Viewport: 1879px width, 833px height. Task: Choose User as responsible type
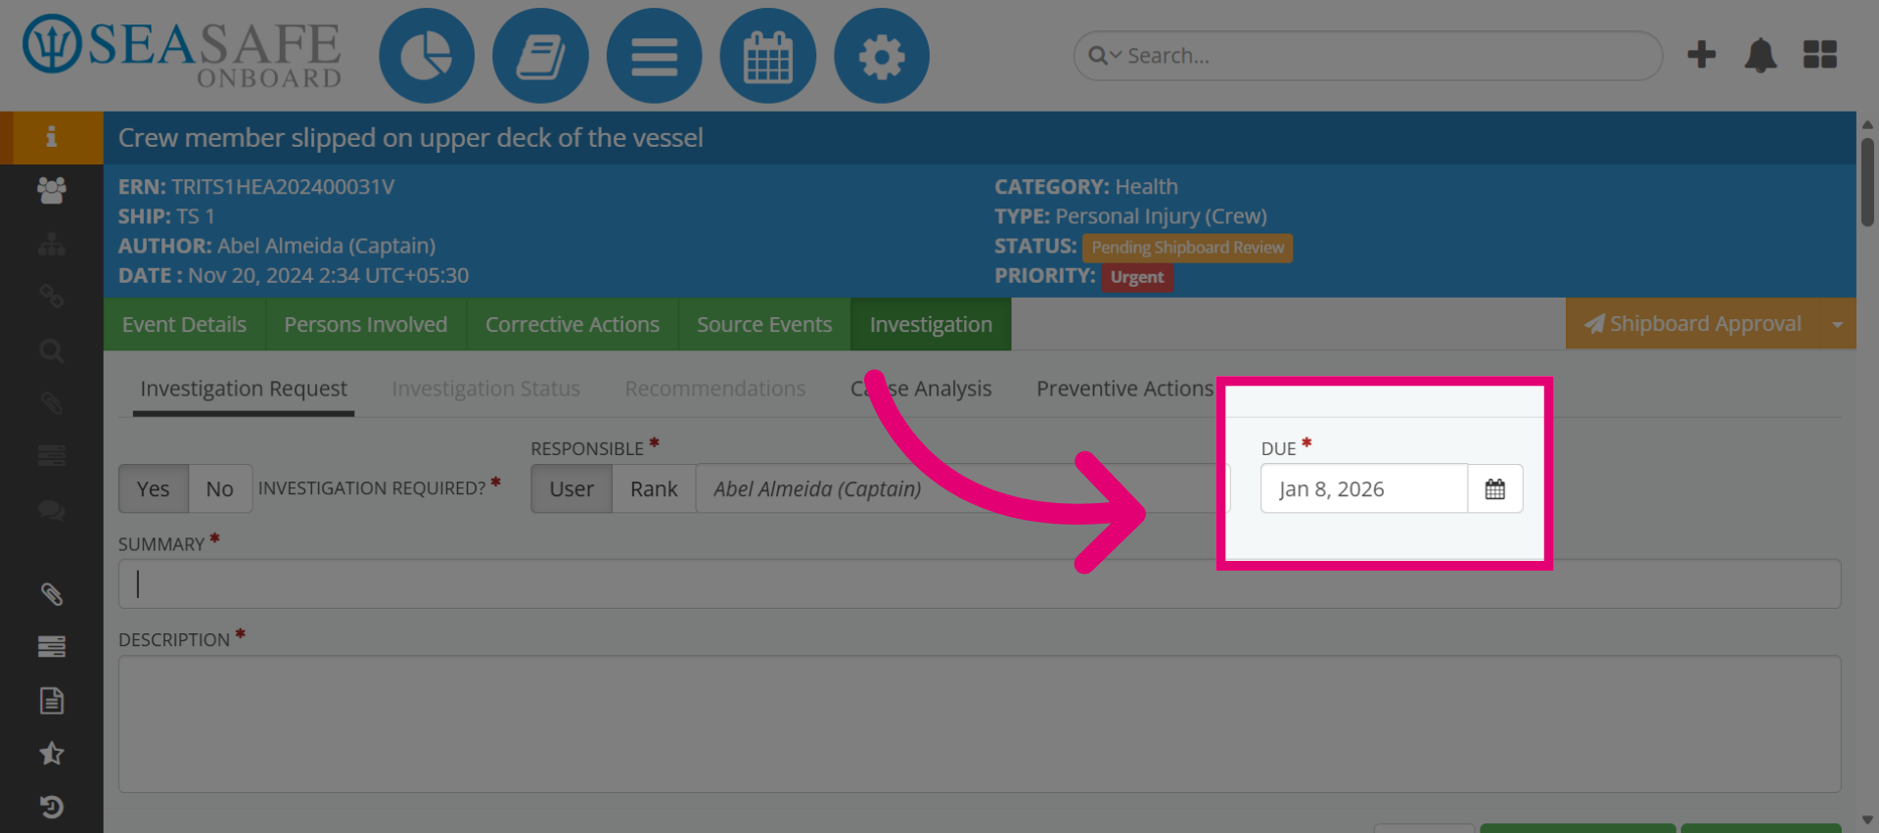tap(572, 488)
